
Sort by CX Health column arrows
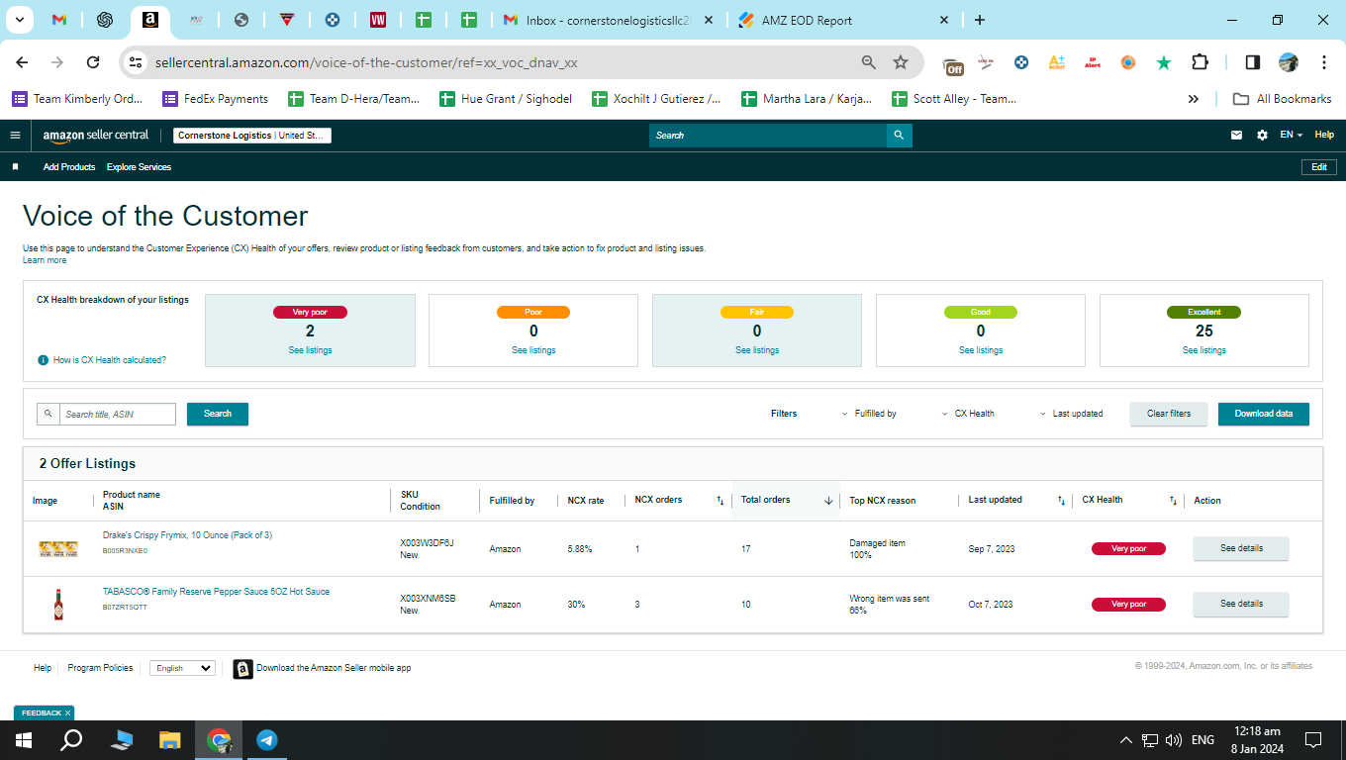tap(1173, 501)
